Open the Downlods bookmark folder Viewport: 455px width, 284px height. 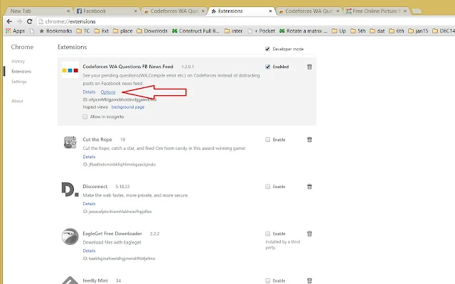point(152,31)
